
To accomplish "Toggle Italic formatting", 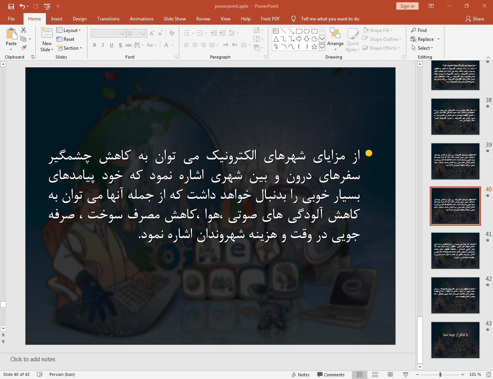I will pos(103,45).
